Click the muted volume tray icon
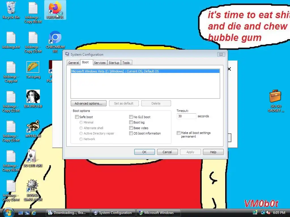Screen dimensions: 290x217 click(268, 213)
